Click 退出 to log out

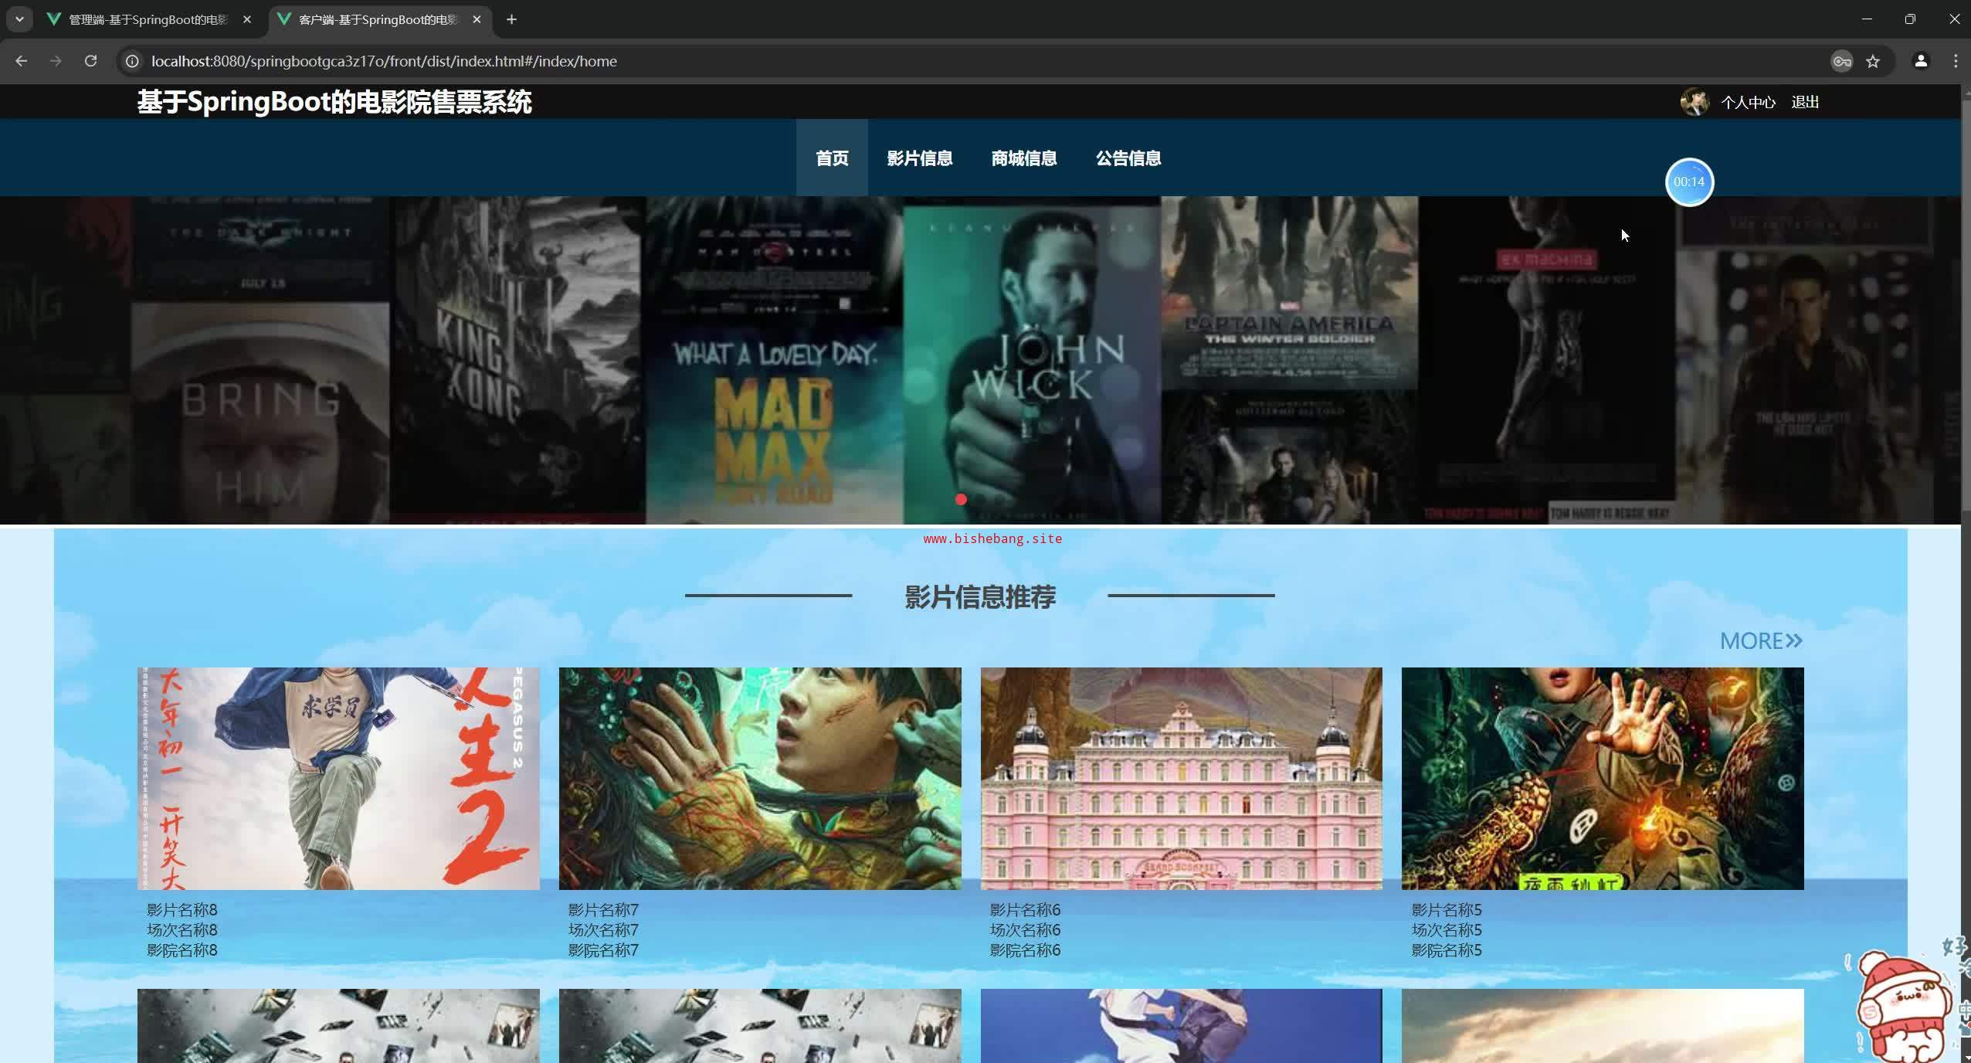point(1805,102)
